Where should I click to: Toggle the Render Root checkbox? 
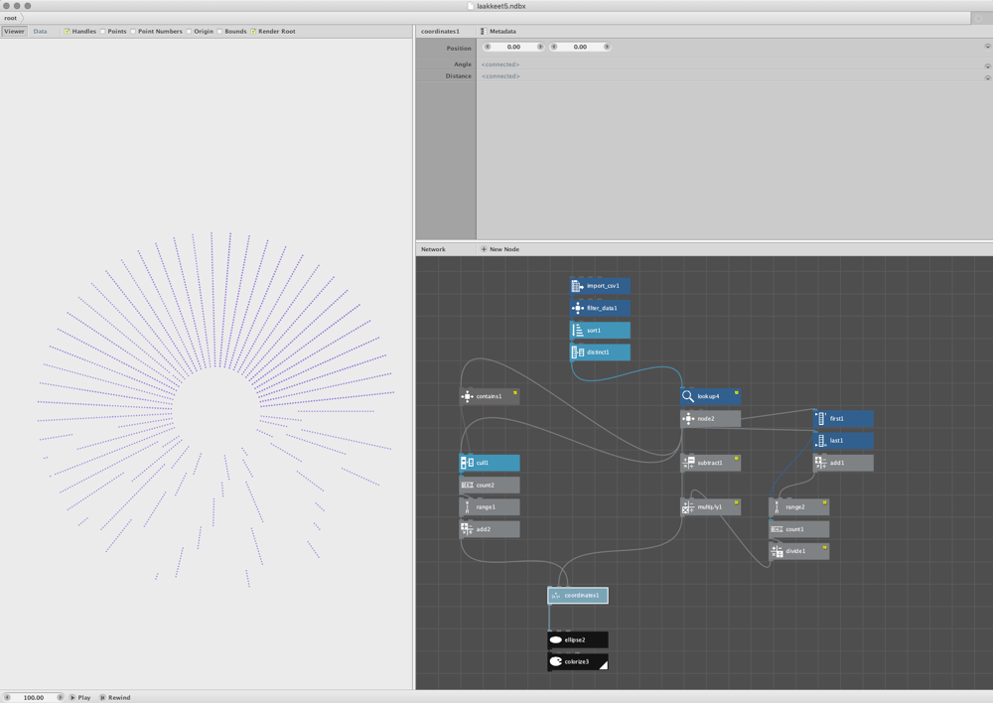pos(253,31)
